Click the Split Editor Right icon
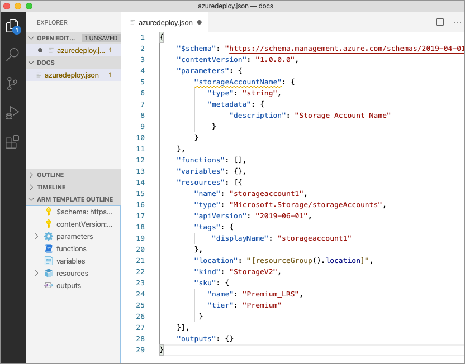The width and height of the screenshot is (465, 364). tap(440, 22)
